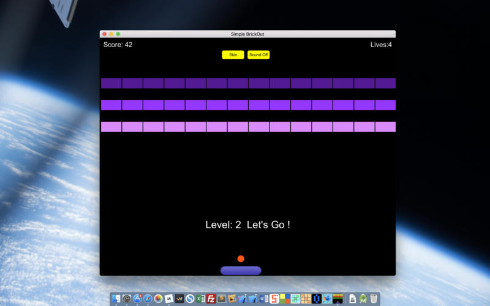This screenshot has width=490, height=306.
Task: Launch Simplenote from the dock
Action: (190, 299)
